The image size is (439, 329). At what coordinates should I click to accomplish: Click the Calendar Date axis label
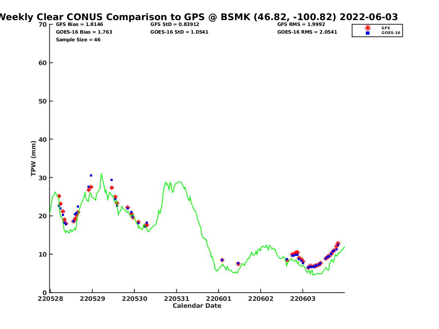pyautogui.click(x=197, y=306)
